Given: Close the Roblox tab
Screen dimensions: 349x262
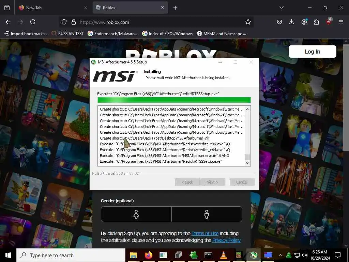Looking at the screenshot, I should 163,8.
